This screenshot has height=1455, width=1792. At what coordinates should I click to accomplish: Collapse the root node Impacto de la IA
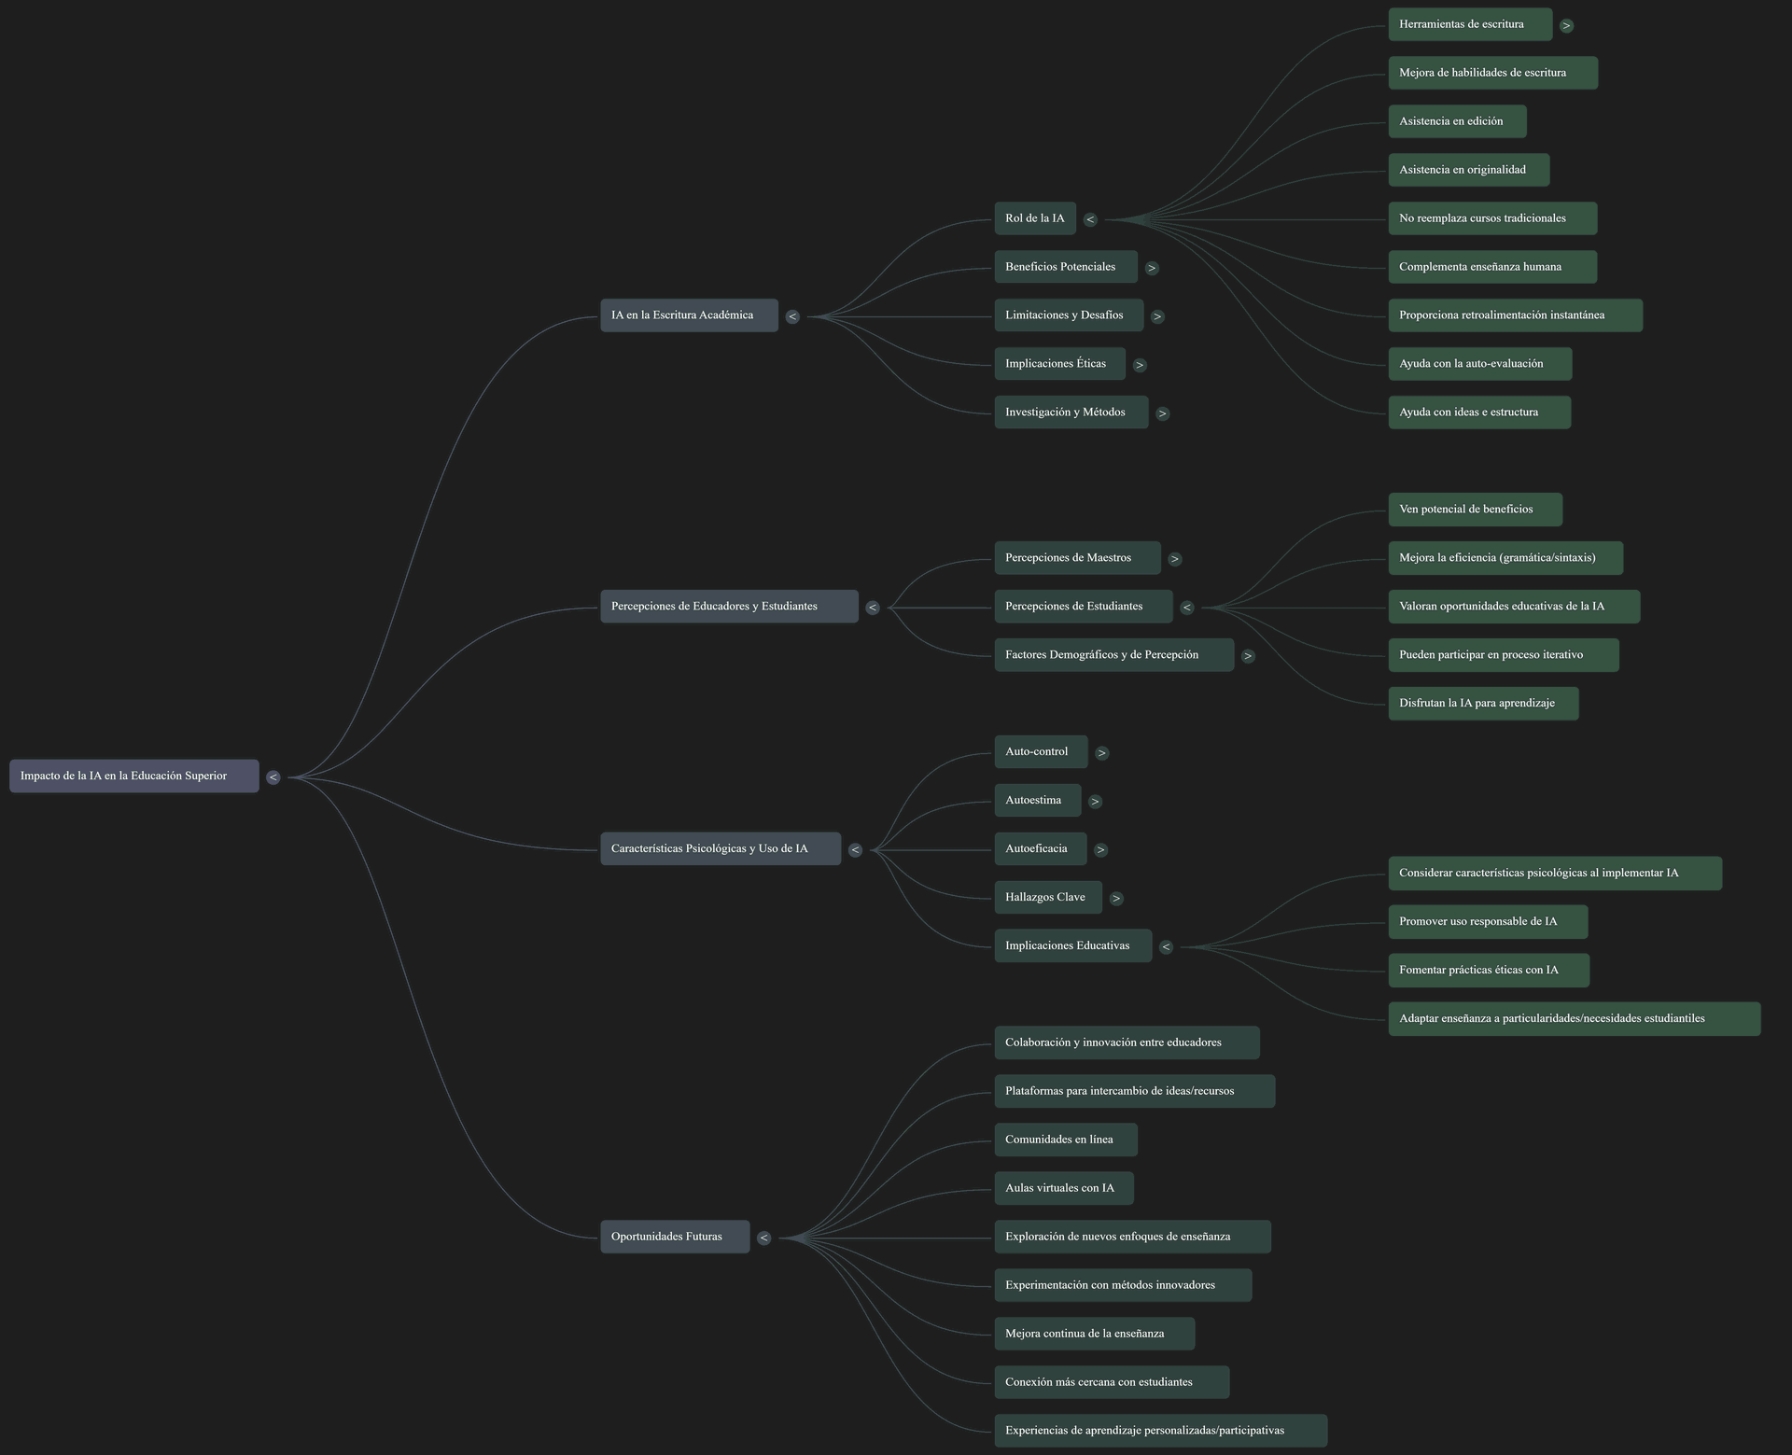point(273,776)
